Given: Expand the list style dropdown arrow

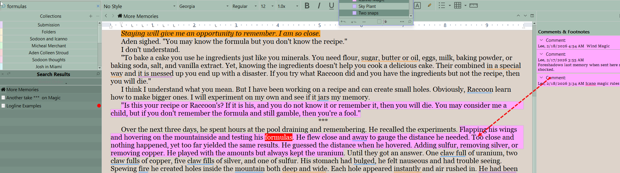Looking at the screenshot, I should coord(450,6).
